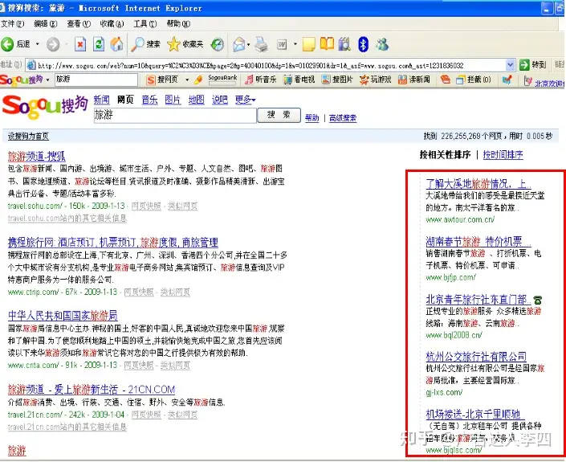Open 携程旅行网 result title
Viewport: 566px width, 462px height.
coord(113,243)
